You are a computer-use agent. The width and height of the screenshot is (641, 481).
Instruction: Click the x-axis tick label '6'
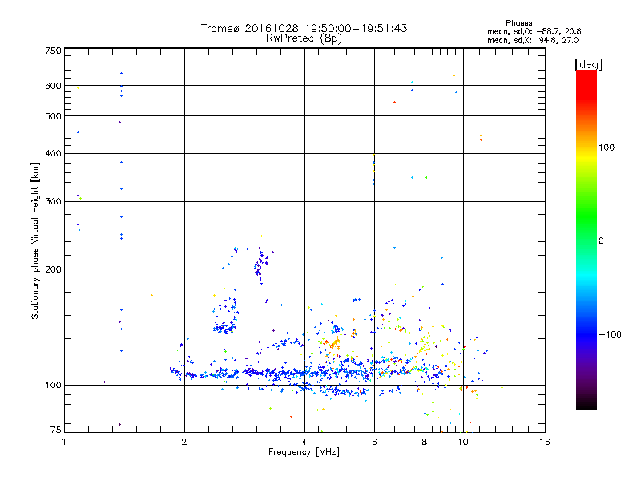pyautogui.click(x=374, y=442)
